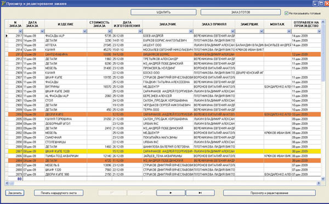Click the МОНТАЖ column header
Image resolution: width=329 pixels, height=204 pixels.
[x=277, y=24]
